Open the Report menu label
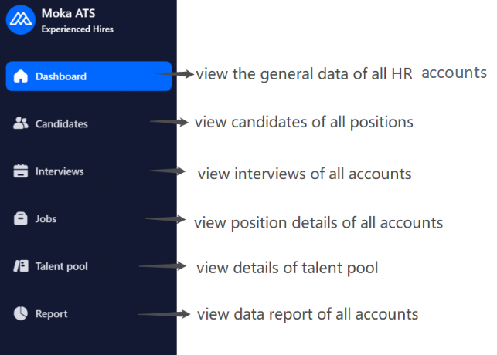 52,314
